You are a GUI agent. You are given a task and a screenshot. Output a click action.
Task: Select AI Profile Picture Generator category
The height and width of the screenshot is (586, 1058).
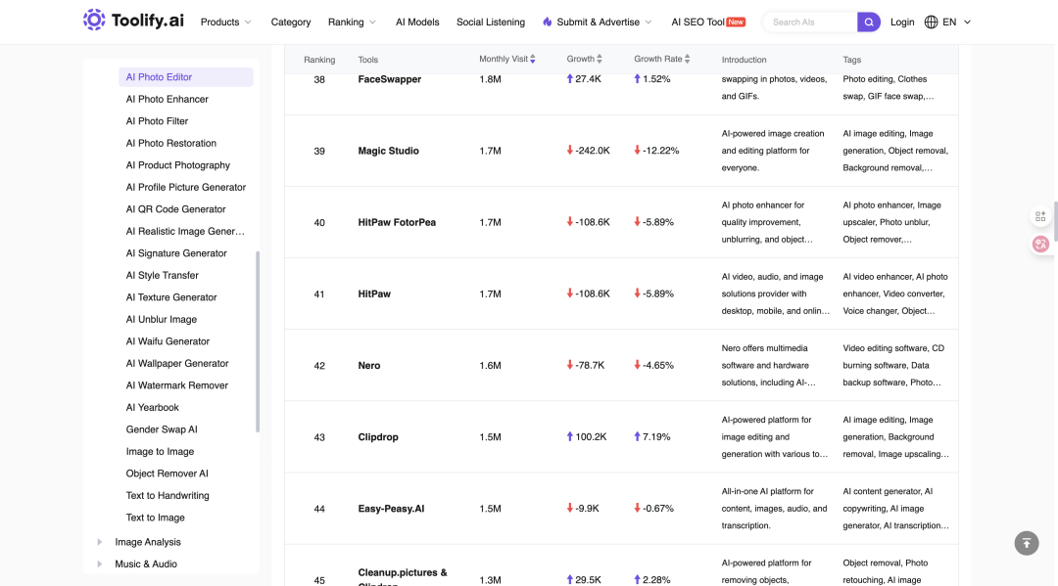[x=185, y=187]
